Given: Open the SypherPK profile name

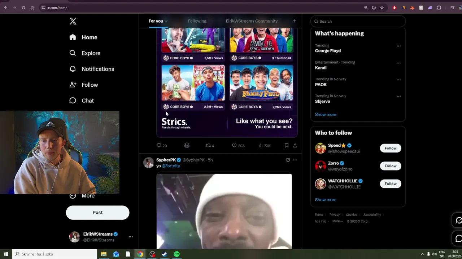Looking at the screenshot, I should [x=166, y=160].
